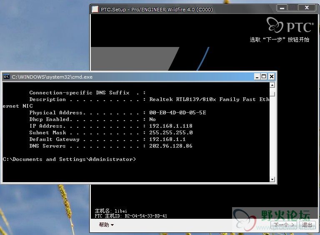Maximize the cmd.exe window
The image size is (320, 235).
[264, 77]
